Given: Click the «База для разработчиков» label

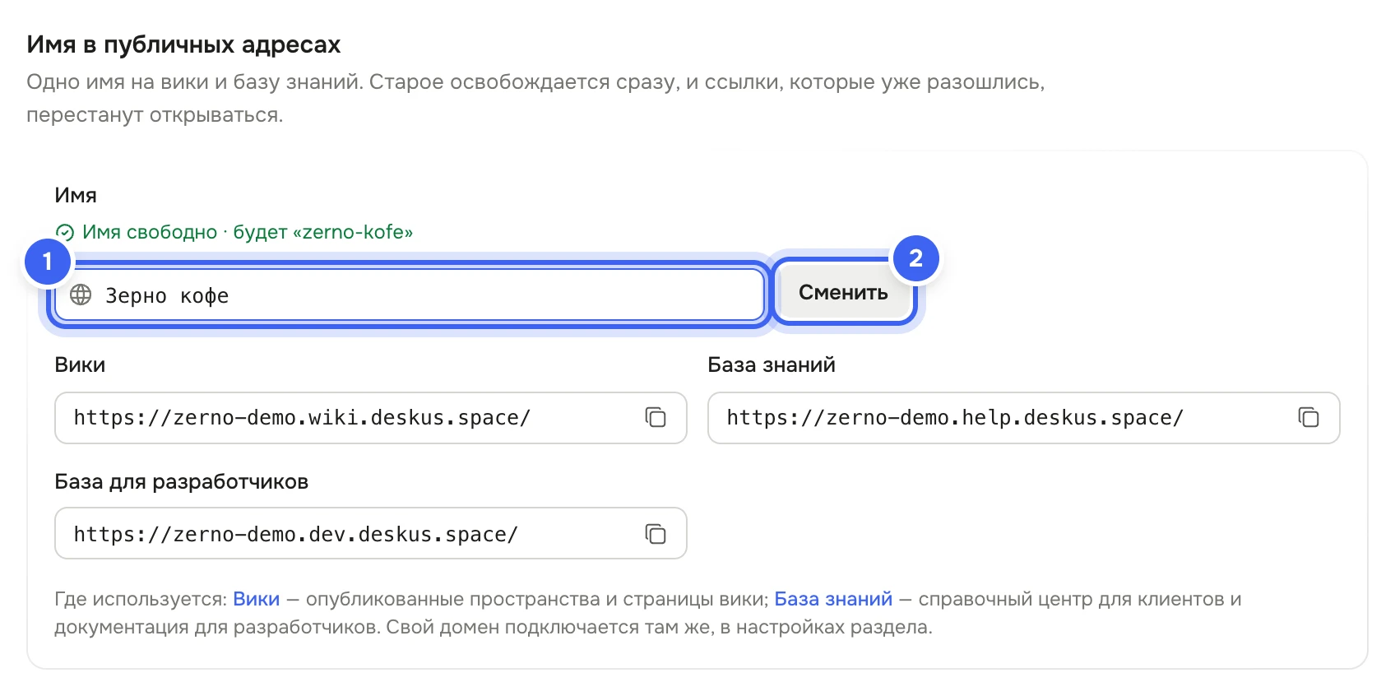Looking at the screenshot, I should 182,482.
